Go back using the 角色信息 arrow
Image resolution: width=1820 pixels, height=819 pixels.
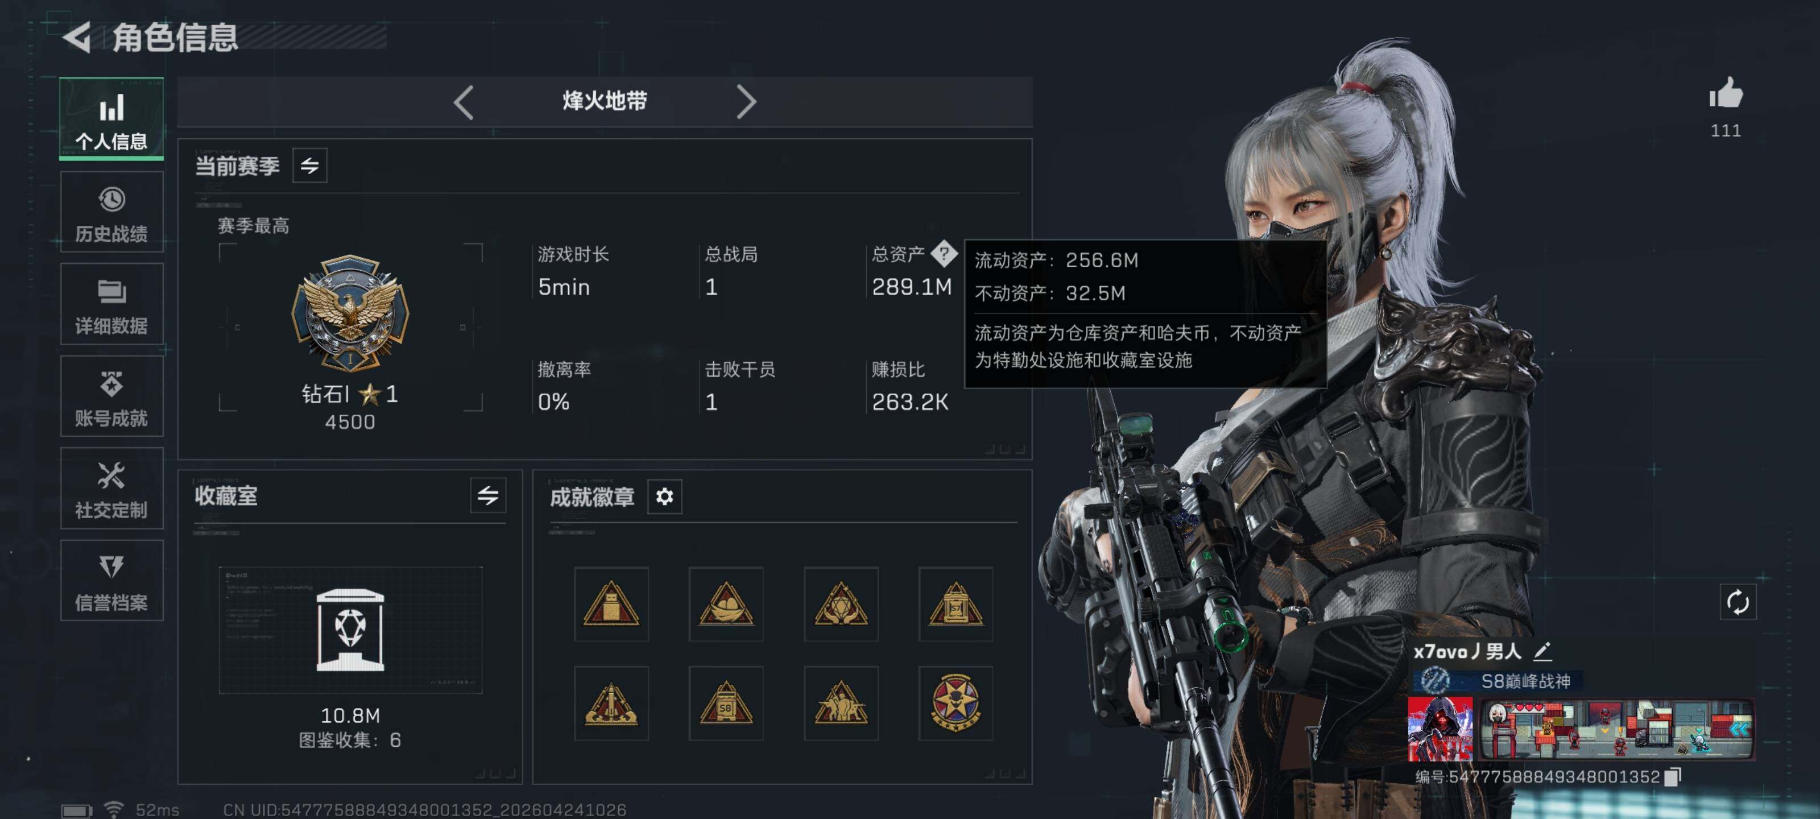(x=77, y=38)
